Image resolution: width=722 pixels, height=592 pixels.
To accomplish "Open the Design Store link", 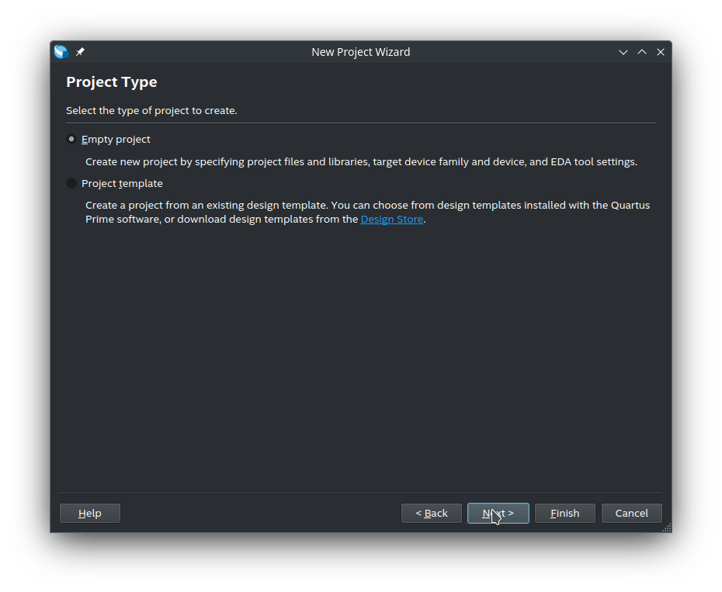I will click(392, 219).
